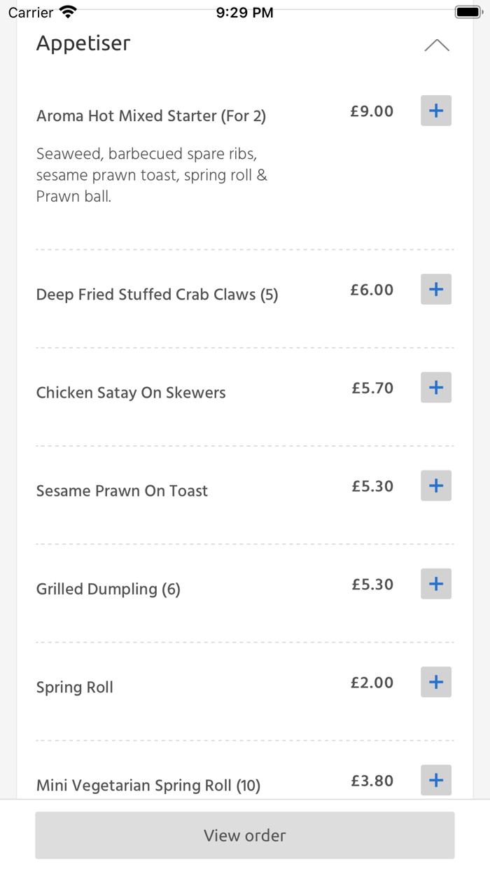490x871 pixels.
Task: Select Grilled Dumpling (6) item name
Action: [x=108, y=590]
